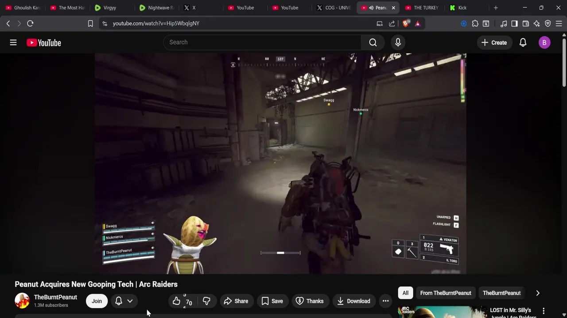Screen dimensions: 567x318
Task: Open YouTube notifications bell in header
Action: click(x=523, y=42)
